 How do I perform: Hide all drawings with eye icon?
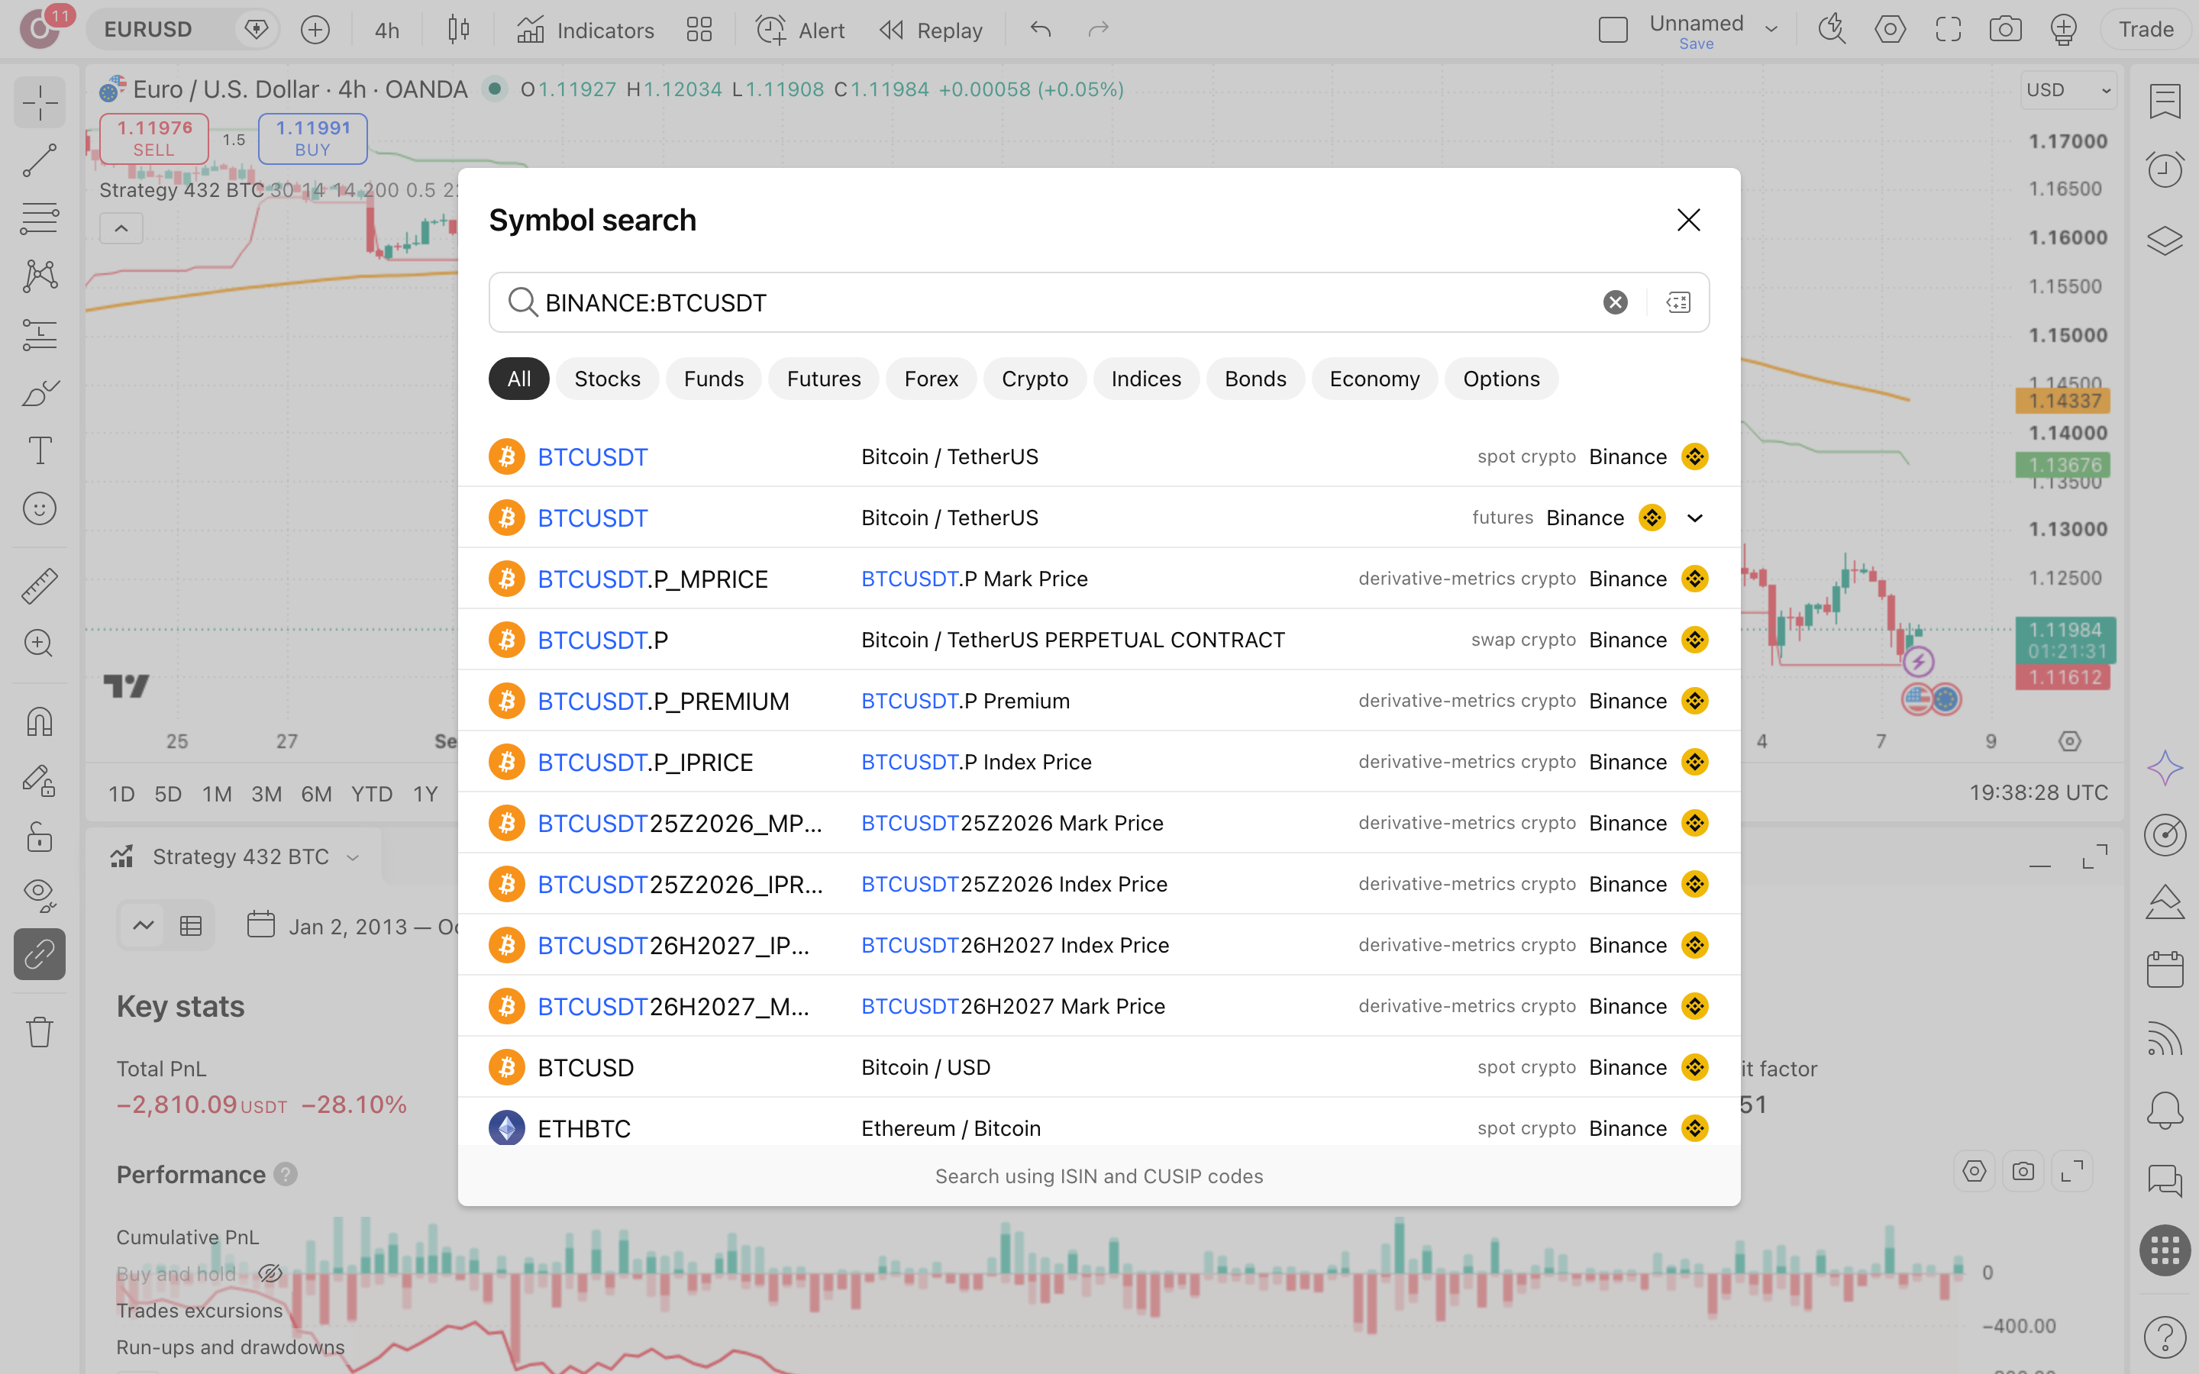coord(39,895)
